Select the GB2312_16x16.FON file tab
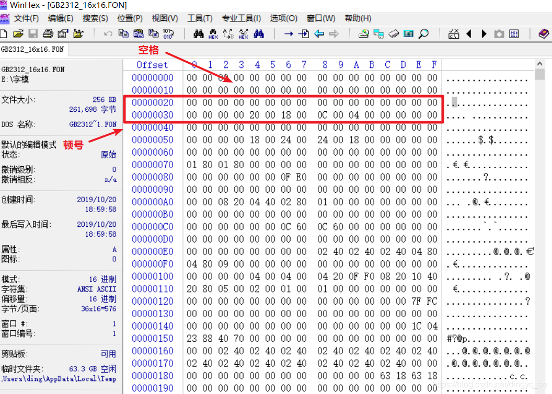This screenshot has width=552, height=394. tap(34, 49)
